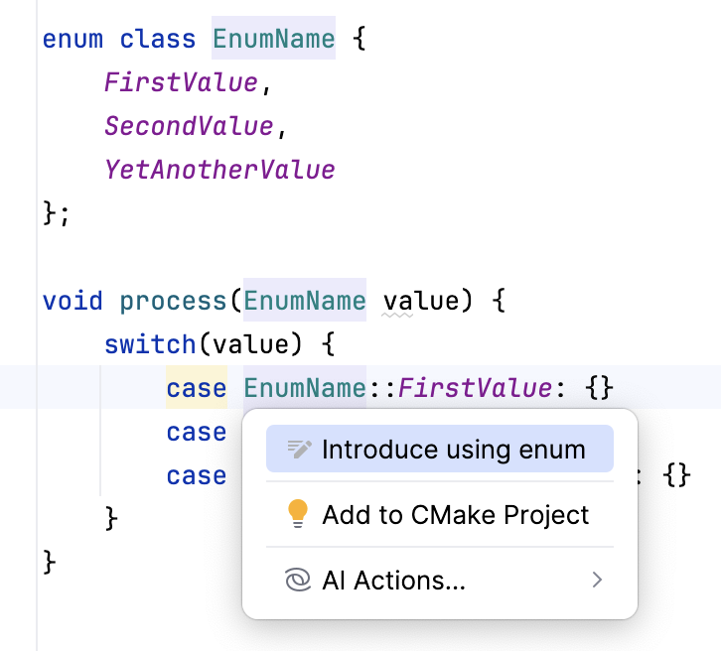Viewport: 721px width, 651px height.
Task: Click the "class" keyword after enum
Action: click(x=158, y=40)
